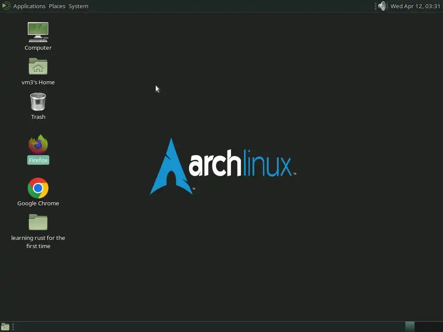Screen dimensions: 443x332
Task: Switch to the highlighted first workspace
Action: point(410,327)
